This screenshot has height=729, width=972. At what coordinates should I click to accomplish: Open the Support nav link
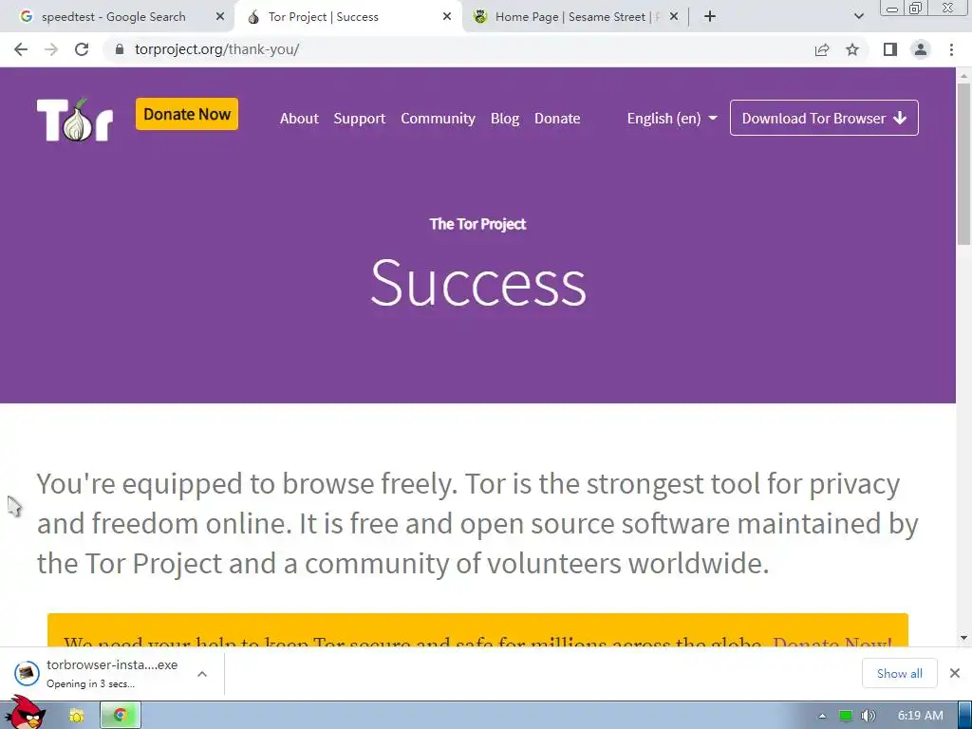(x=360, y=119)
